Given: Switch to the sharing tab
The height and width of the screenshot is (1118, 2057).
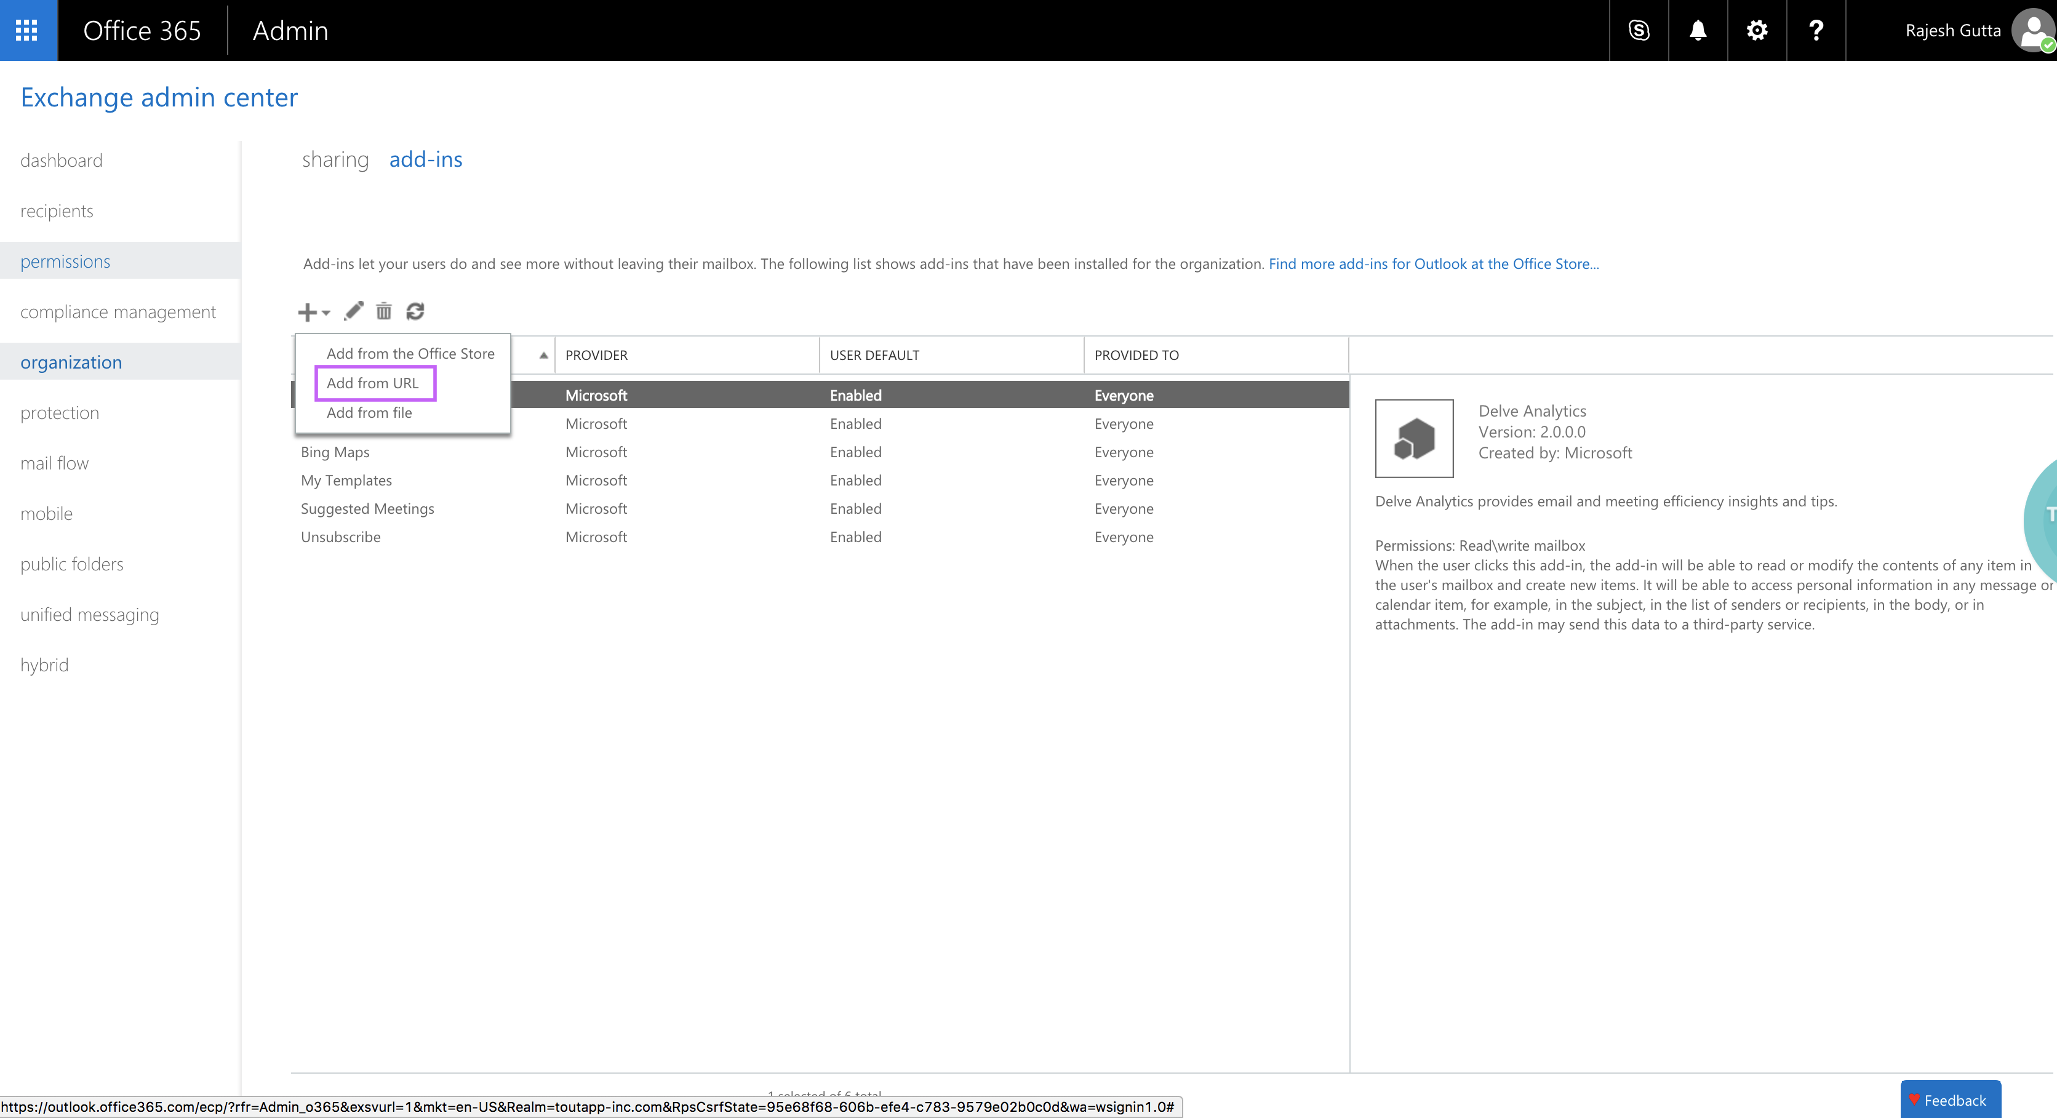Looking at the screenshot, I should pyautogui.click(x=335, y=160).
